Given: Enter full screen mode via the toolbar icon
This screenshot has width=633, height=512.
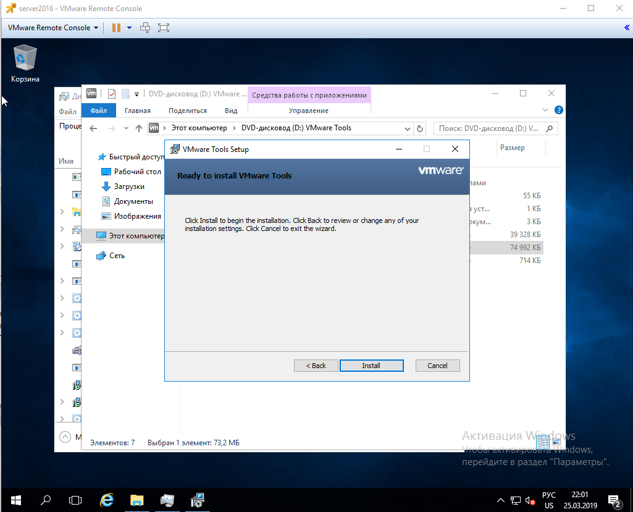Looking at the screenshot, I should (x=163, y=27).
